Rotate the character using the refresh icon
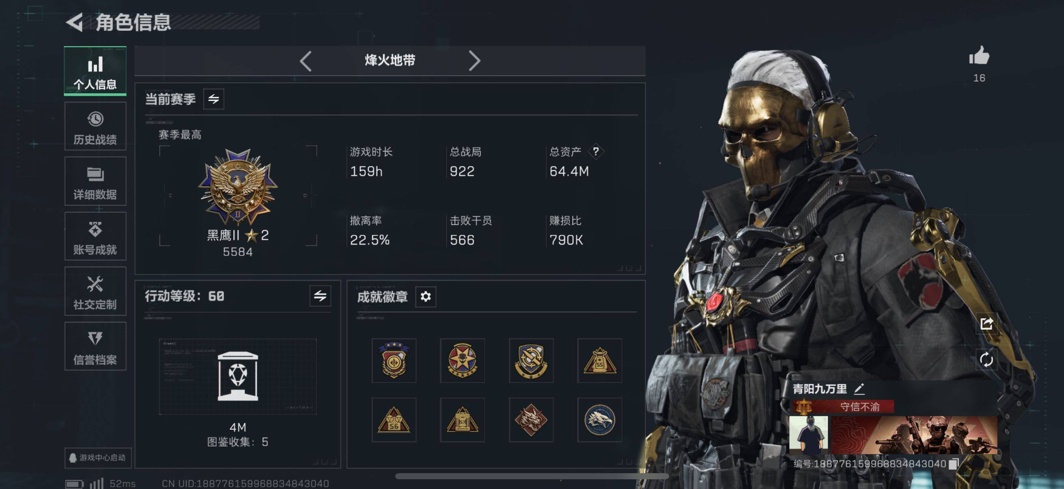This screenshot has height=489, width=1064. click(986, 359)
